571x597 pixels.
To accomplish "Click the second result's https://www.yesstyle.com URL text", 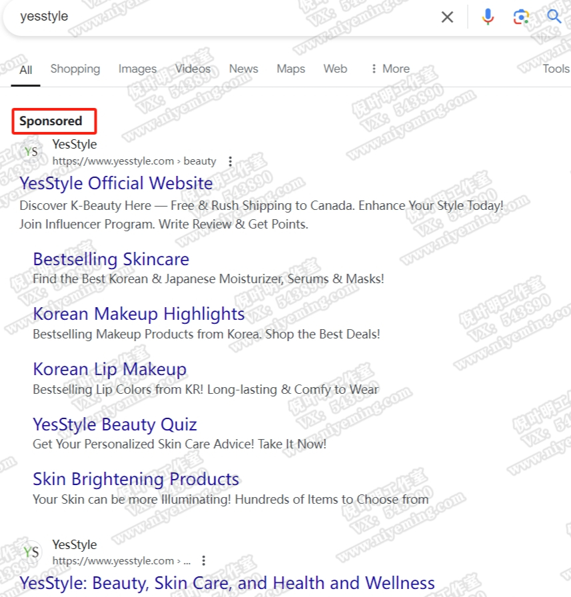I will coord(121,561).
